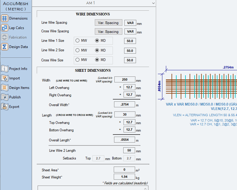The image size is (237, 190).
Task: Click scroll up arrow in bottom text box
Action: click(x=145, y=188)
